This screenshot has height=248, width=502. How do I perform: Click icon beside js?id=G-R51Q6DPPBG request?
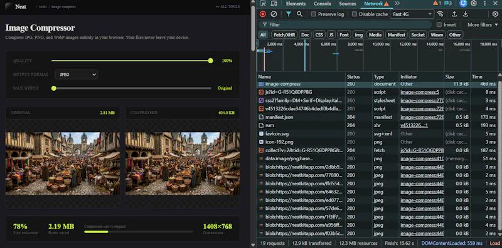point(261,92)
